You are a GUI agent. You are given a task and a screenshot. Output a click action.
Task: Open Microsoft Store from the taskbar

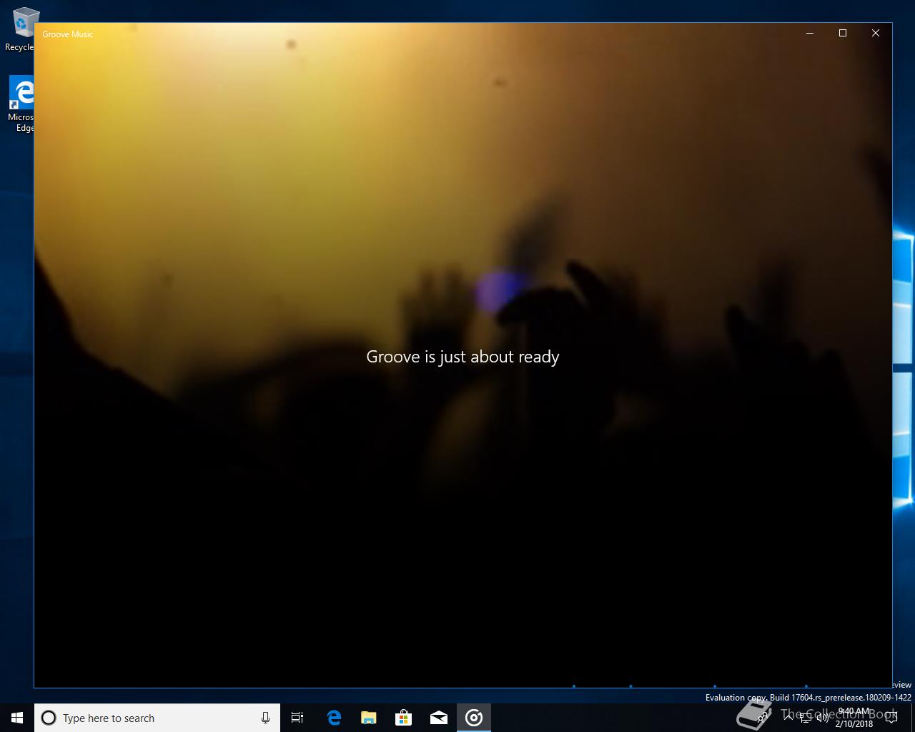tap(404, 718)
